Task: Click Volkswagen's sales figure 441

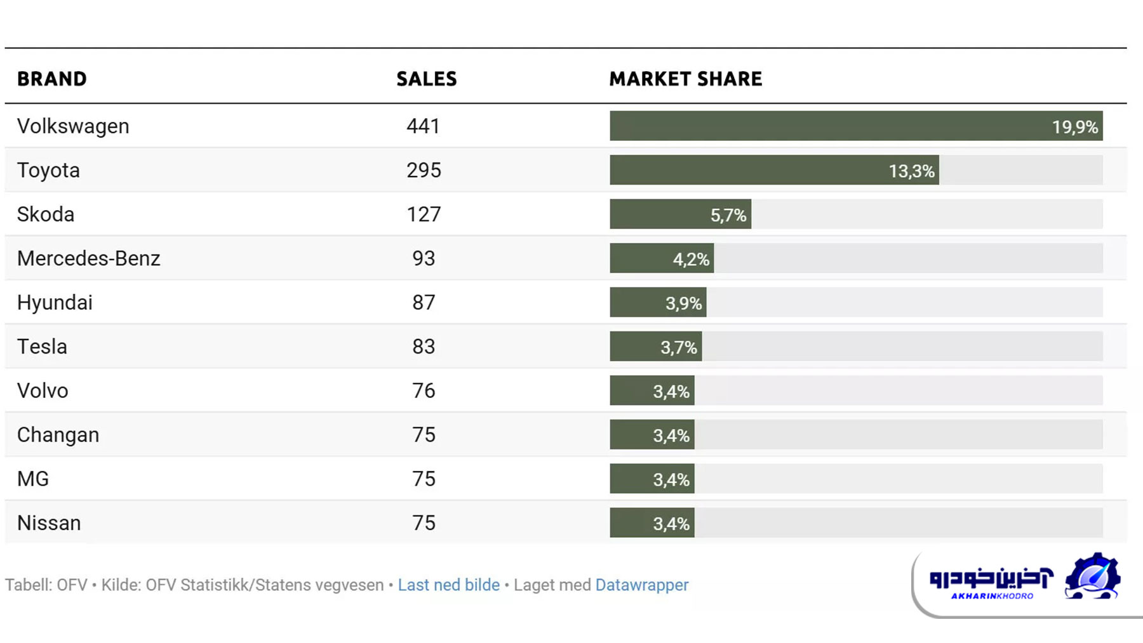Action: tap(423, 126)
